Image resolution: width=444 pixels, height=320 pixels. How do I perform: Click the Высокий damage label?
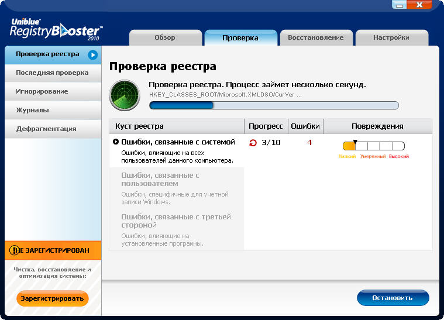pos(399,156)
